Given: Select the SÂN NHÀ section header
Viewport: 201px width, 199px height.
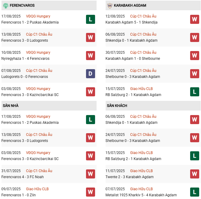Looking at the screenshot, I should [x=11, y=106].
